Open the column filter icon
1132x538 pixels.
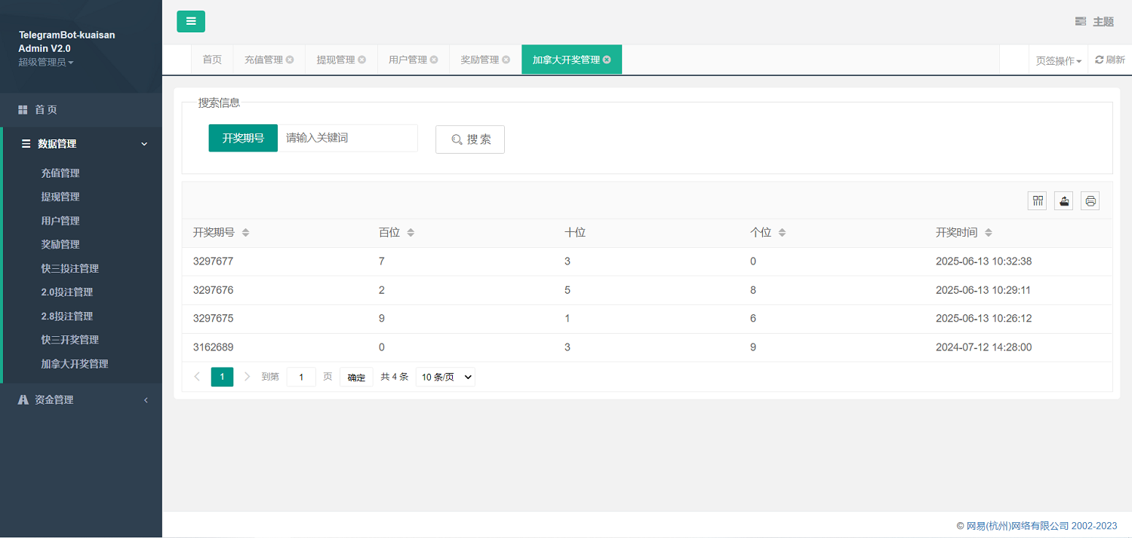tap(1038, 200)
